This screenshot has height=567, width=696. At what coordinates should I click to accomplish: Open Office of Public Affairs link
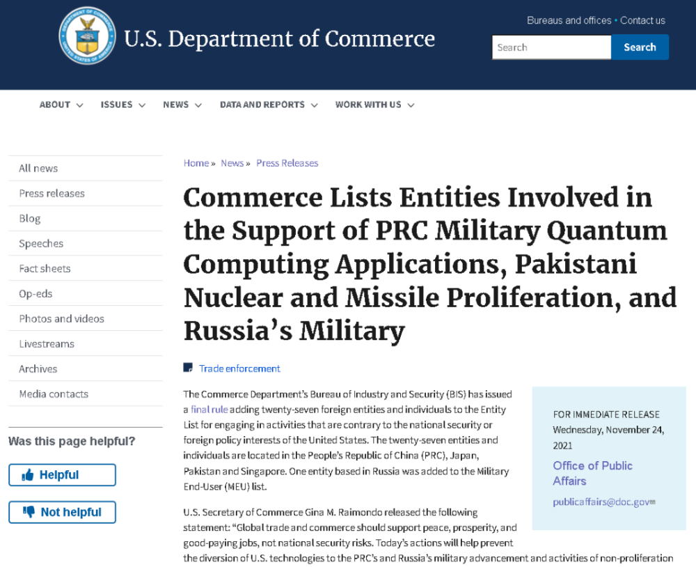pyautogui.click(x=592, y=473)
